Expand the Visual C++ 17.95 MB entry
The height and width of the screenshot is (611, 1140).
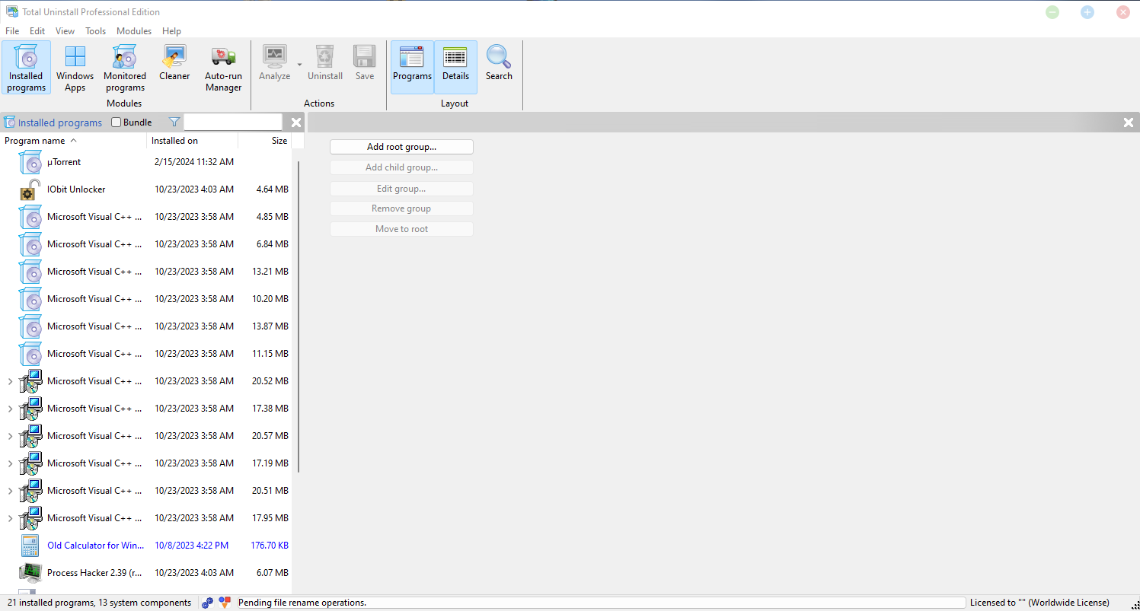click(10, 518)
